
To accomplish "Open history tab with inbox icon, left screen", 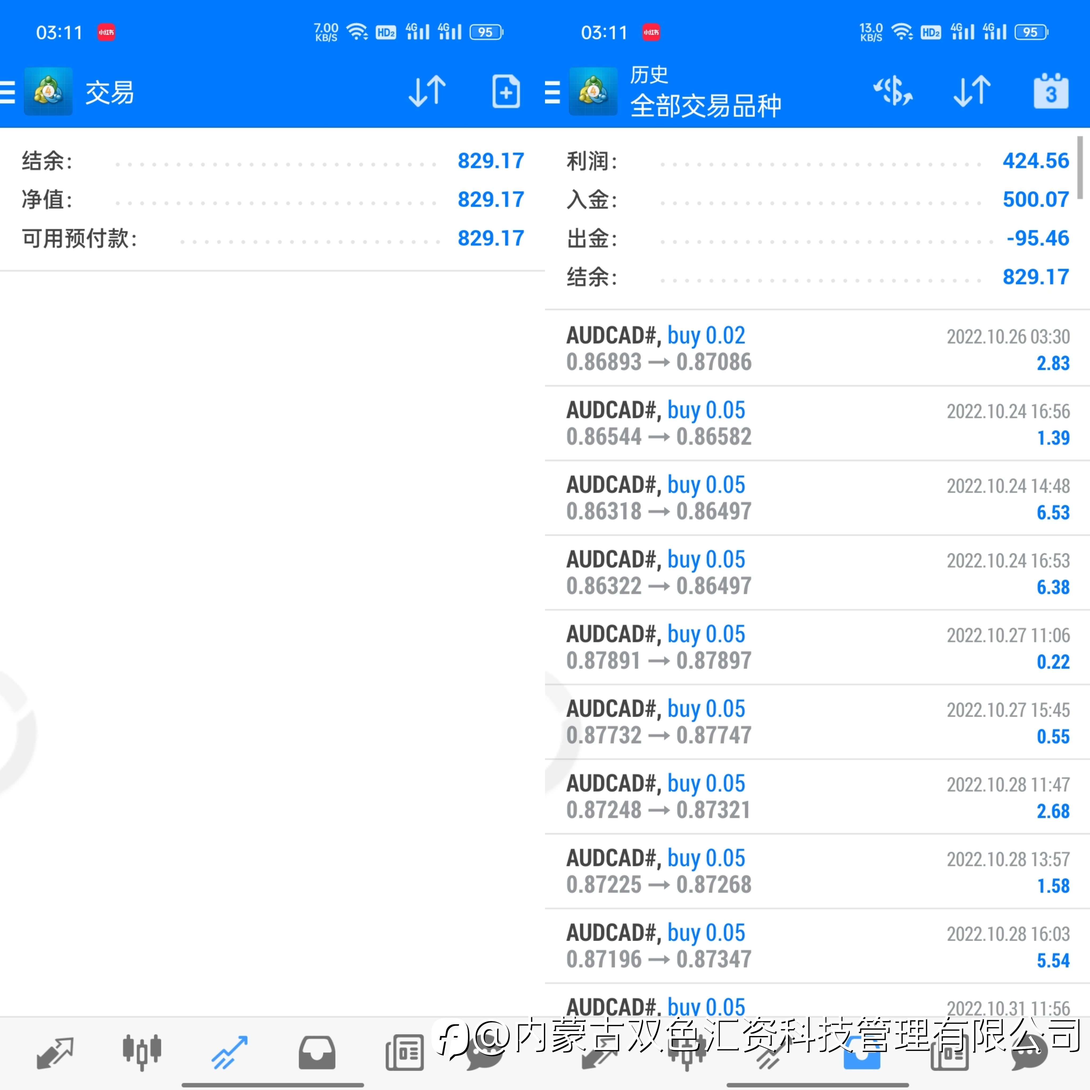I will tap(317, 1053).
